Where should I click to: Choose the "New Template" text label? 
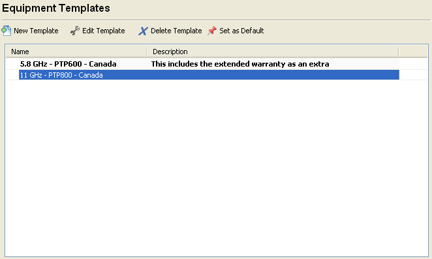[x=36, y=31]
